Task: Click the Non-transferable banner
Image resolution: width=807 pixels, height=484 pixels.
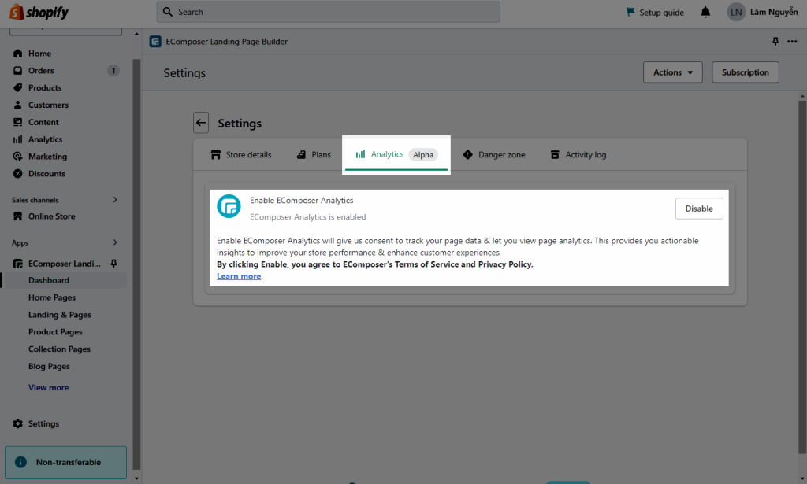Action: point(66,463)
